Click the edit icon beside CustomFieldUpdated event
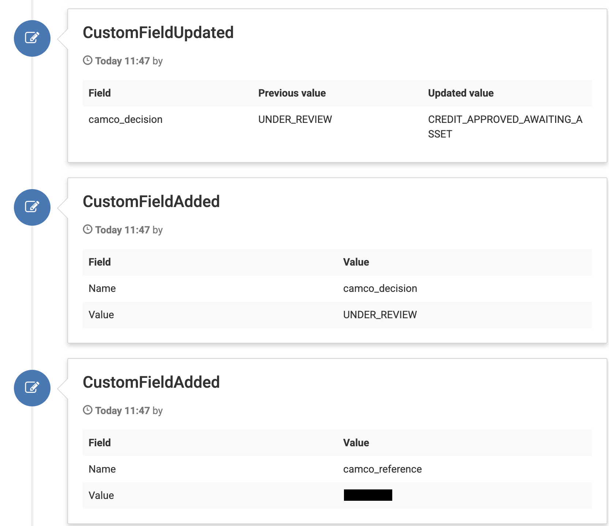The width and height of the screenshot is (614, 526). coord(32,38)
